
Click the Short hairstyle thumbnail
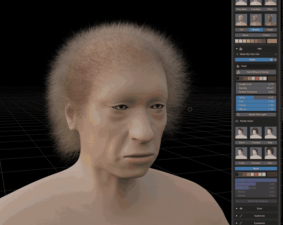coord(241,133)
